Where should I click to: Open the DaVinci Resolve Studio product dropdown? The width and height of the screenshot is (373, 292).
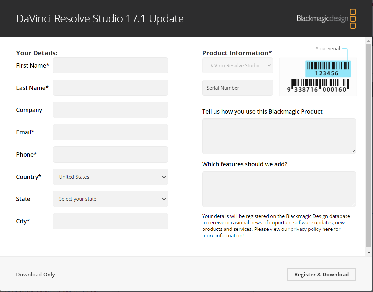(237, 65)
